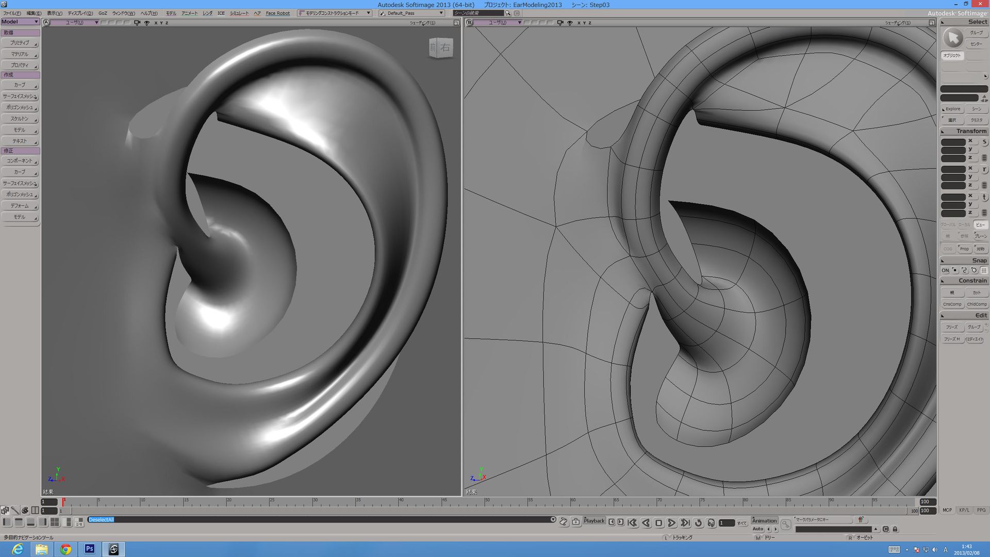Open the アニメート menu
990x557 pixels.
pyautogui.click(x=189, y=13)
